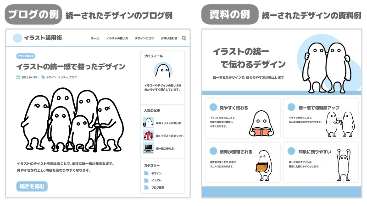The width and height of the screenshot is (367, 206).
Task: Click the プロフィール heading
Action: coord(153,56)
